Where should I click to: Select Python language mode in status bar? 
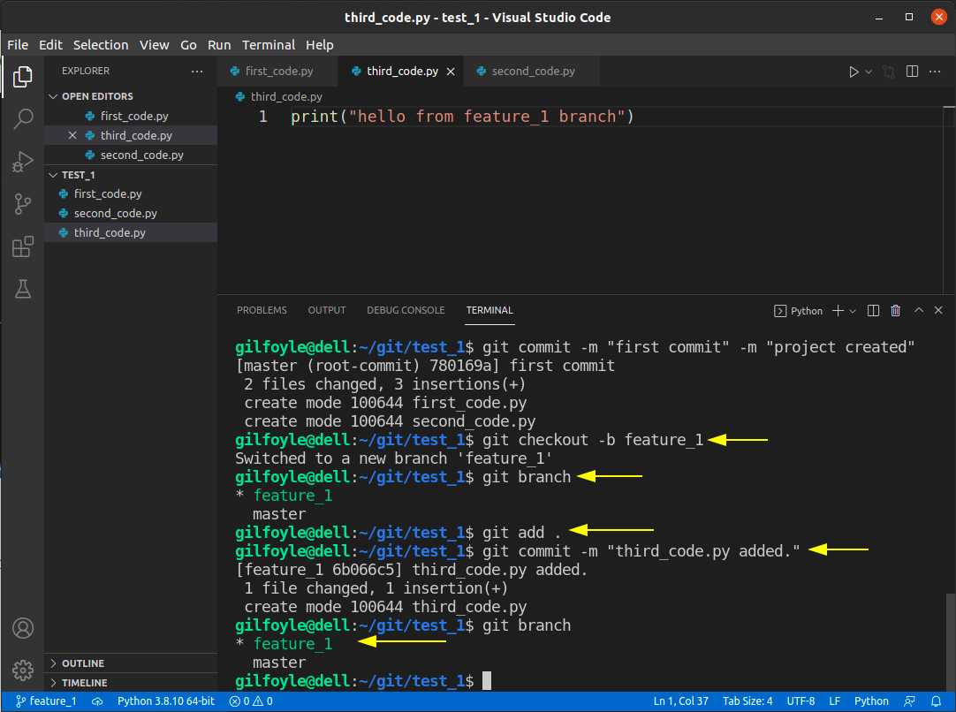coord(871,701)
